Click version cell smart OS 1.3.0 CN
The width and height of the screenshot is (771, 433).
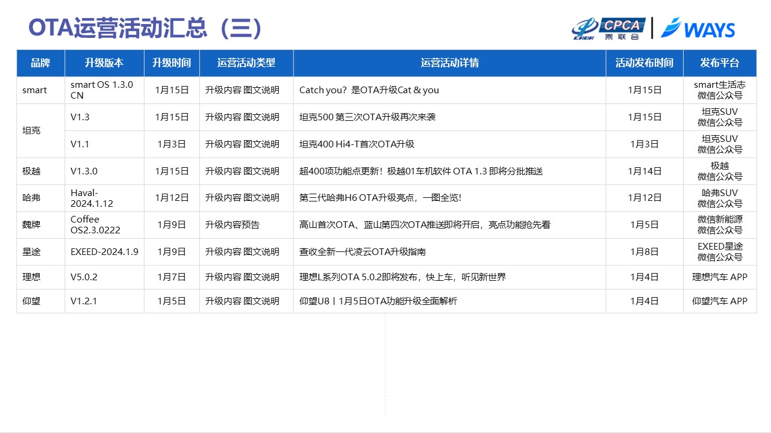tap(104, 90)
